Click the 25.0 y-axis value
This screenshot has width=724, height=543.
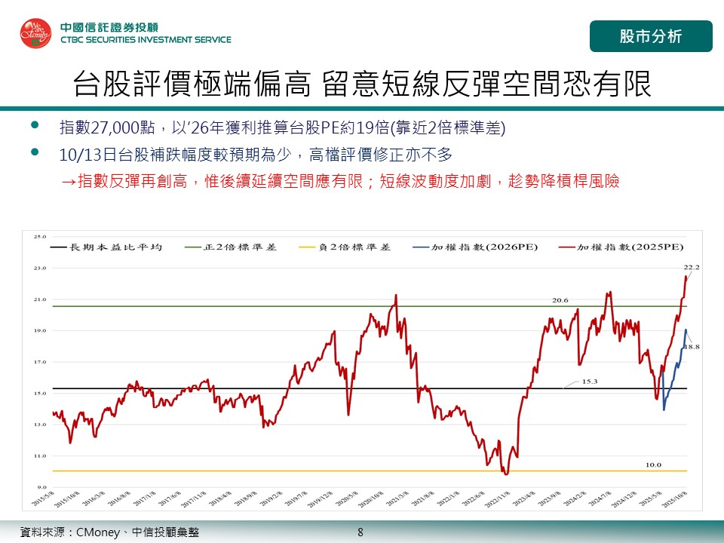pyautogui.click(x=39, y=237)
